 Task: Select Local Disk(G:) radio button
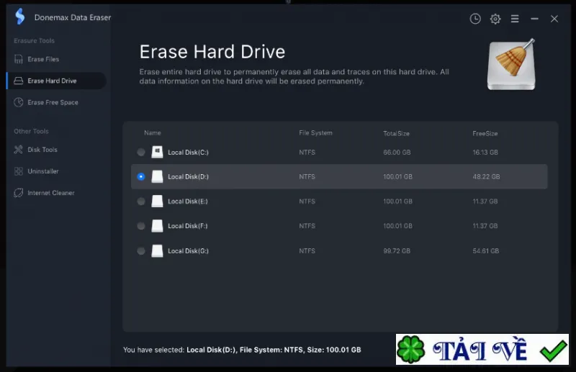[x=141, y=251]
